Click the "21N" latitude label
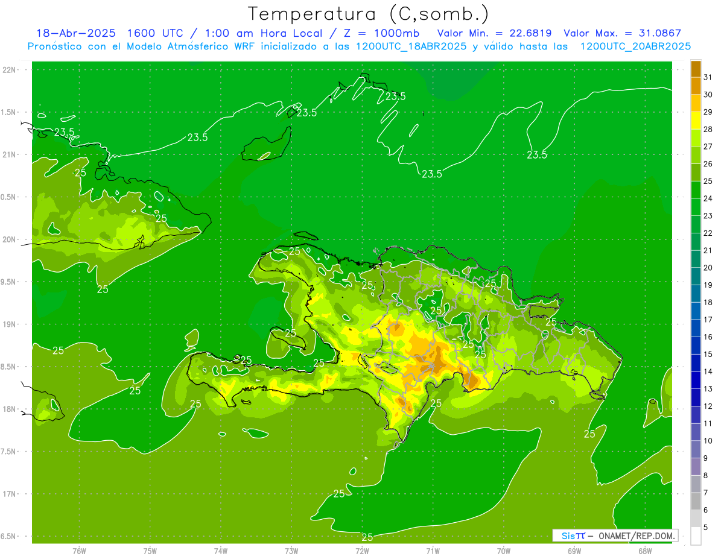 point(10,154)
